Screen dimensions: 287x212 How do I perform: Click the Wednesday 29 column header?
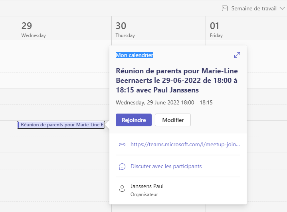coord(64,28)
